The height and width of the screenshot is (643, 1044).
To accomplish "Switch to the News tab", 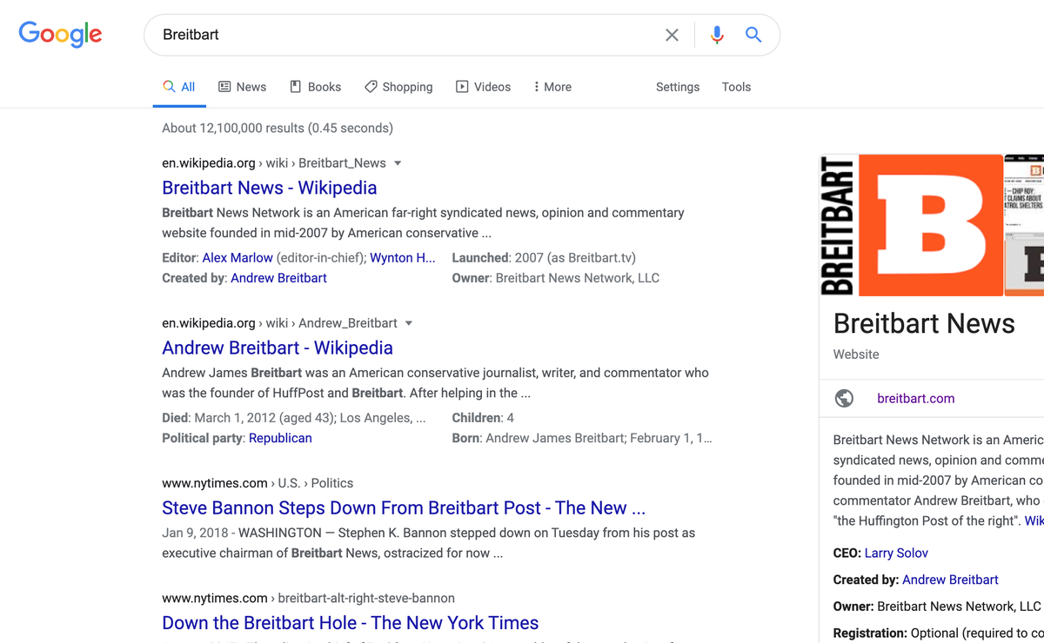I will coord(242,87).
